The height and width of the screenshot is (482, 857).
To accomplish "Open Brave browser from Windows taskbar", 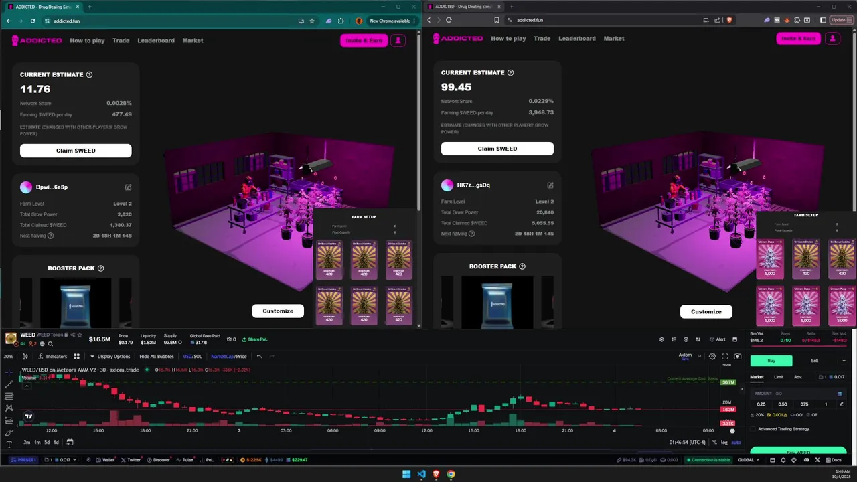I will (x=436, y=474).
